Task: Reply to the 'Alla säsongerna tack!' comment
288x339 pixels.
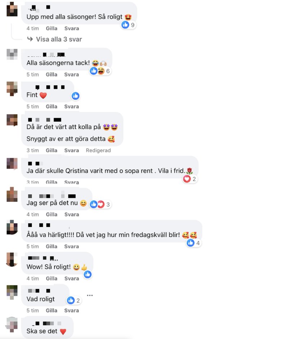Action: click(72, 74)
